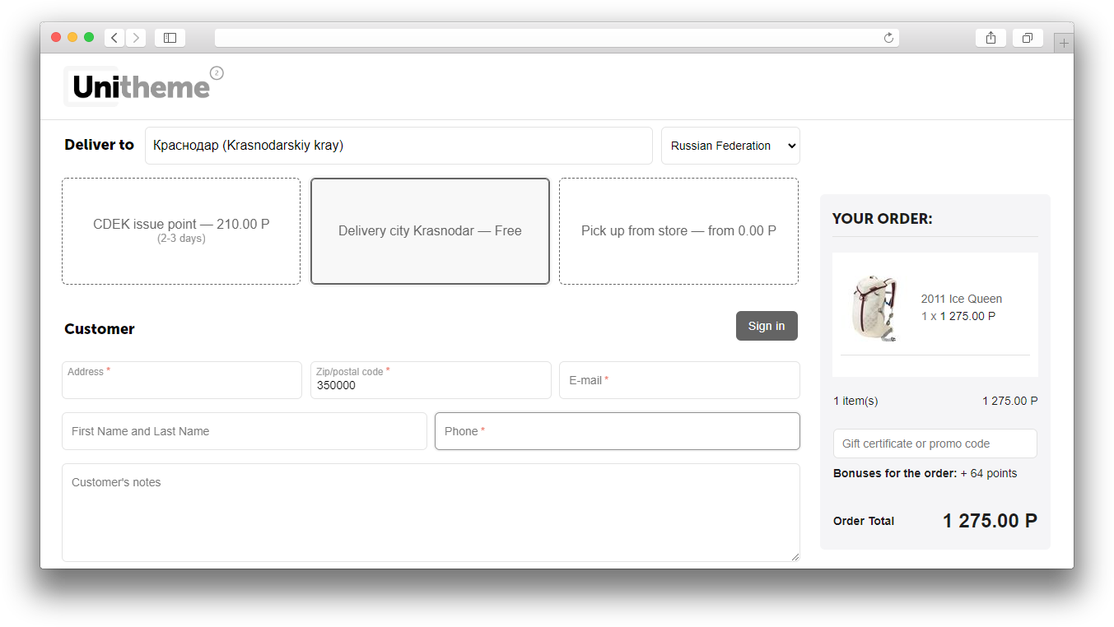This screenshot has width=1114, height=627.
Task: Click the backpack product thumbnail
Action: [874, 309]
